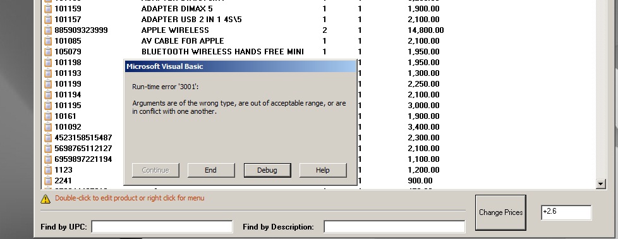Click UPC number 6959897221194
Screen dimensions: 618x239
tap(83, 159)
